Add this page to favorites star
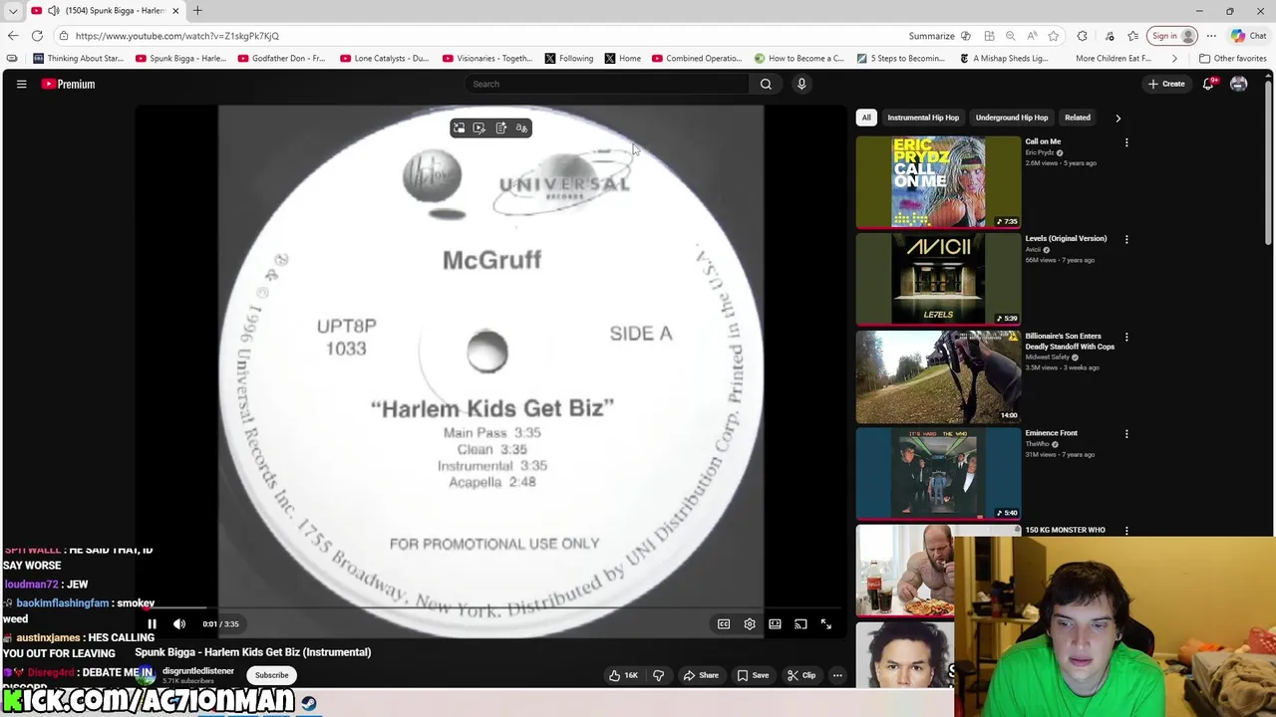Viewport: 1276px width, 717px height. point(1054,36)
